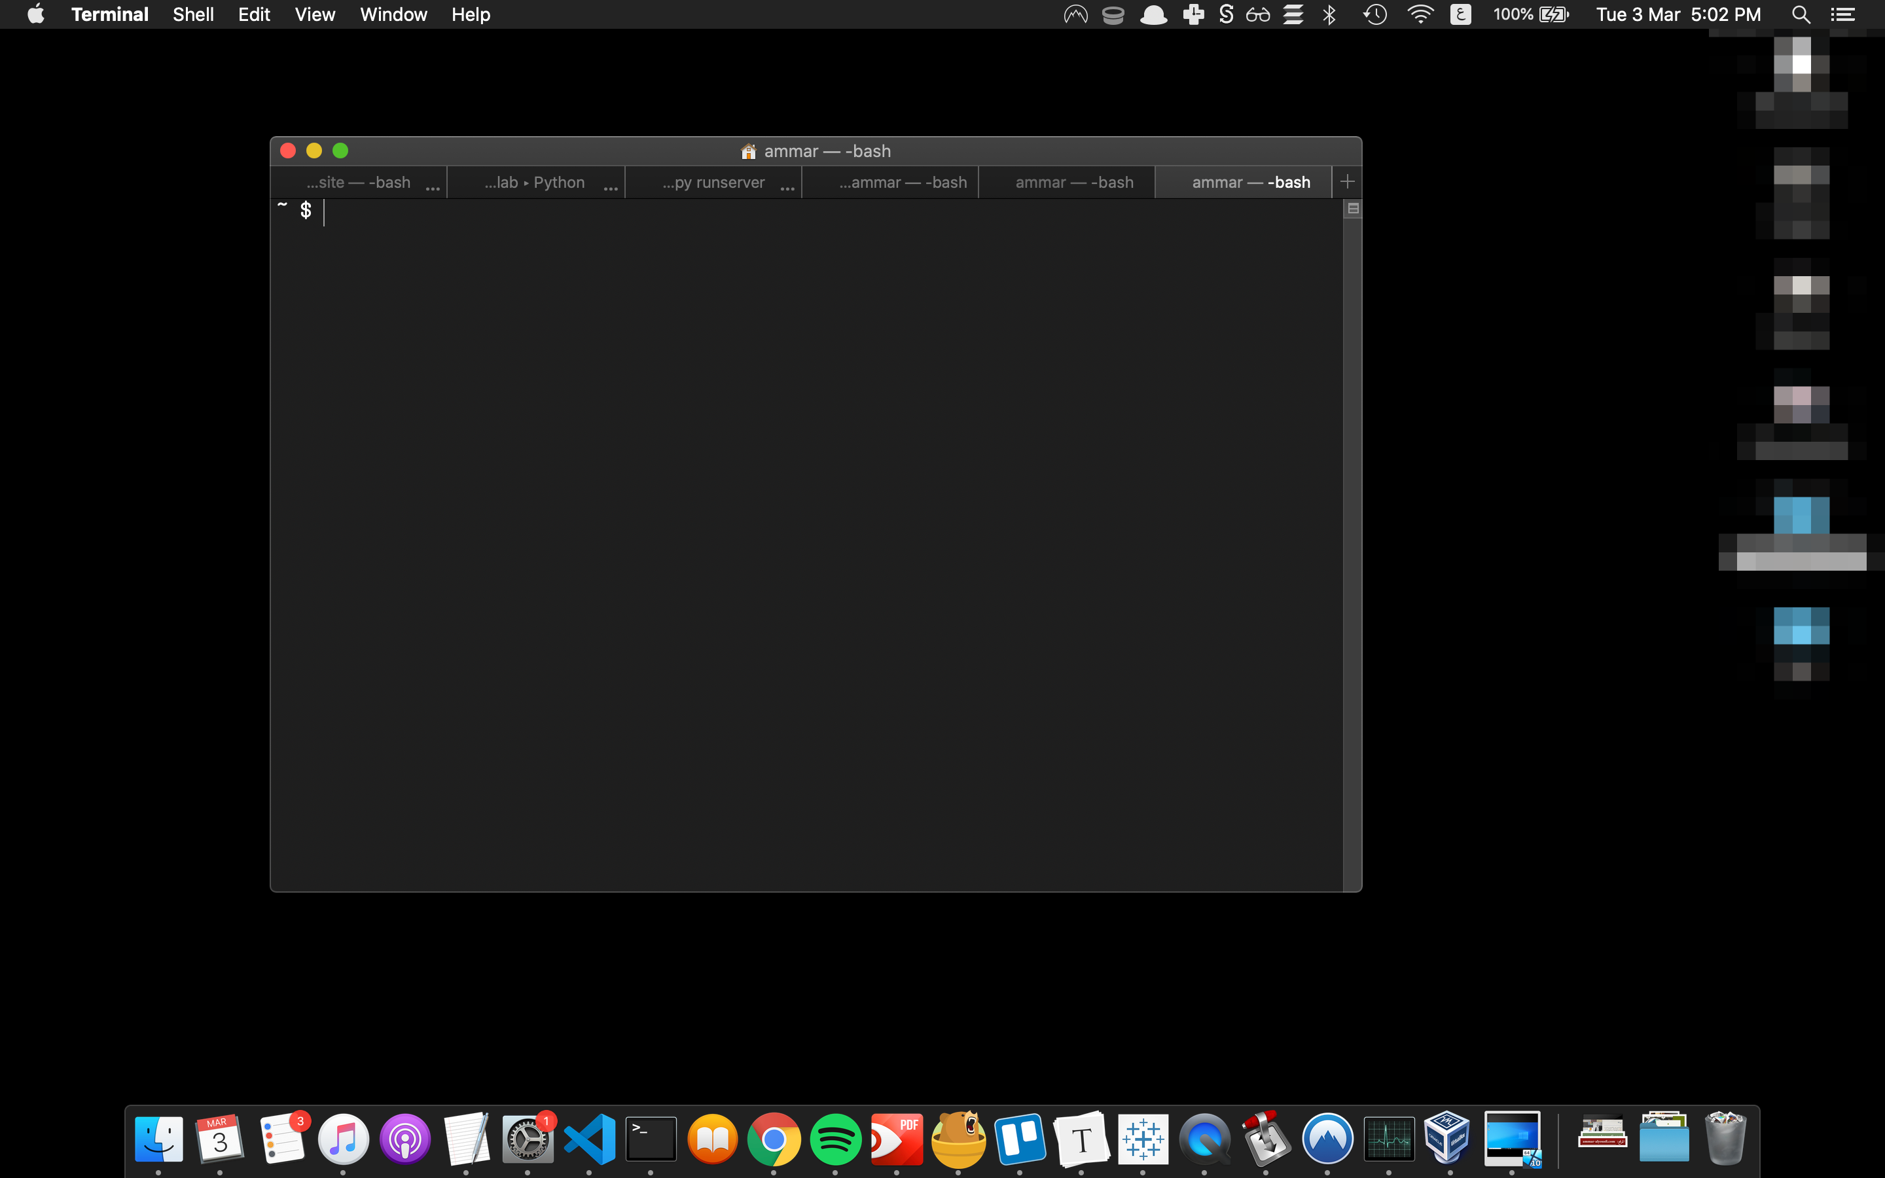The image size is (1885, 1178).
Task: Open new terminal tab with plus
Action: (x=1348, y=181)
